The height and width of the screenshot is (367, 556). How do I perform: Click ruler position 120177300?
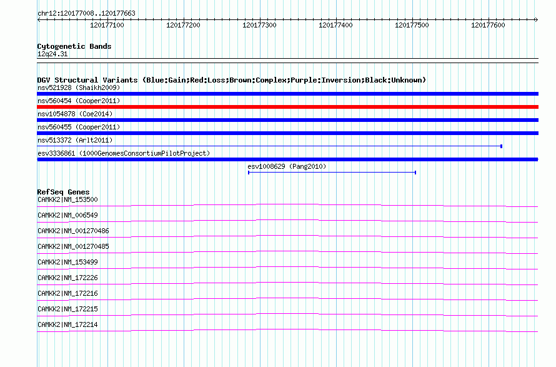pos(259,25)
